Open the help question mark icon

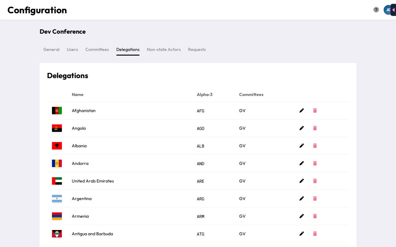pyautogui.click(x=376, y=10)
